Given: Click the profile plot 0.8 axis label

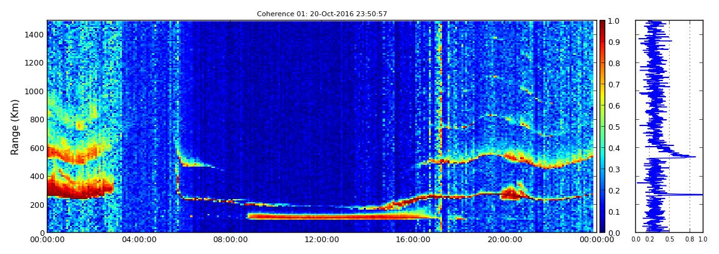Looking at the screenshot, I should tap(690, 239).
